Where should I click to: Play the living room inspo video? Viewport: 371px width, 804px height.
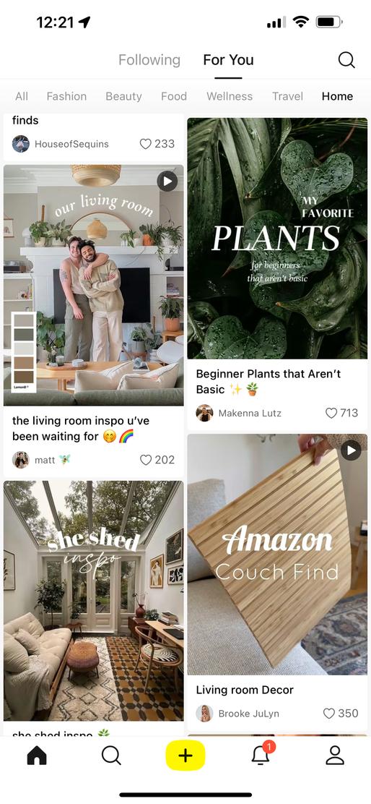167,181
